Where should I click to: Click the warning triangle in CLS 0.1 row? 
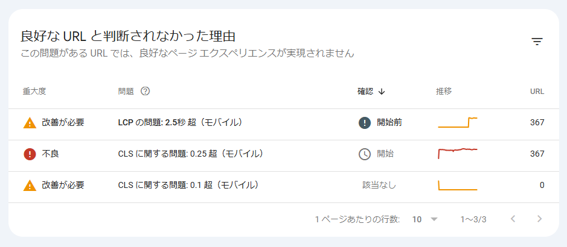click(x=30, y=186)
